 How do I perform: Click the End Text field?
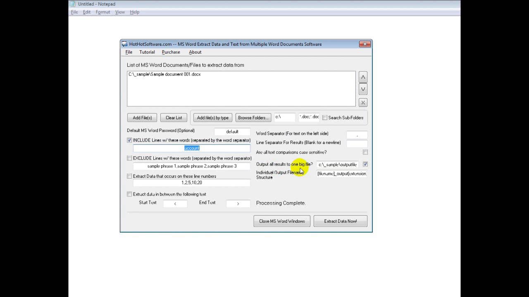(238, 203)
